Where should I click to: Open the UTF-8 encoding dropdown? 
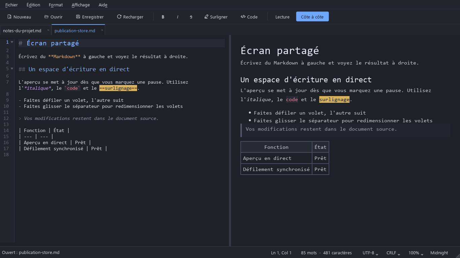tap(370, 253)
